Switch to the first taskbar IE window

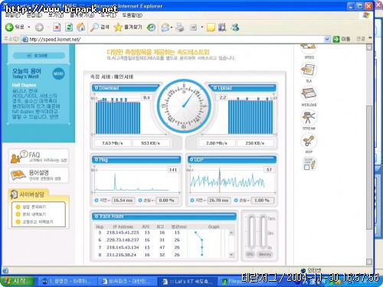coord(67,281)
